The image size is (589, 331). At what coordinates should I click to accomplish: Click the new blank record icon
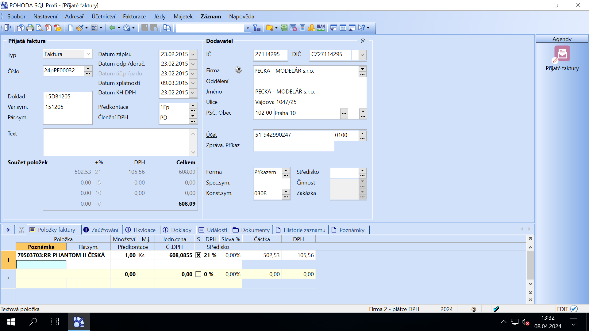click(x=71, y=28)
